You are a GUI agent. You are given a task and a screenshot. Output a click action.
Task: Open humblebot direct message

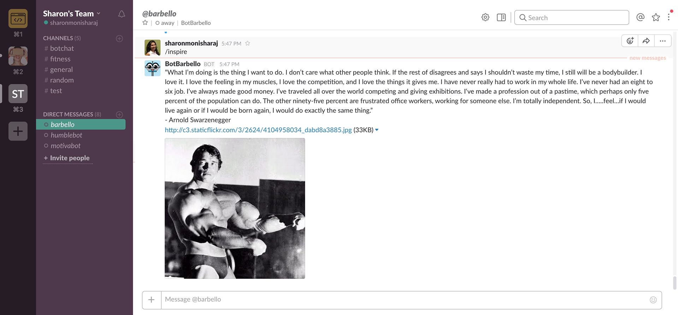pos(66,135)
